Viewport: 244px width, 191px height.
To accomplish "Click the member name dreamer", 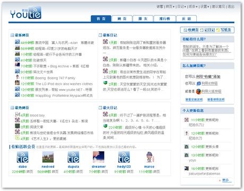I will [x=99, y=167].
